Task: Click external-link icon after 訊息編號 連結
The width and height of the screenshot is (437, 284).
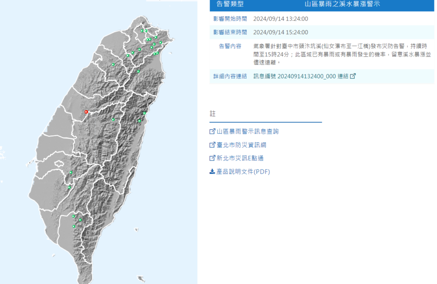Action: click(353, 76)
